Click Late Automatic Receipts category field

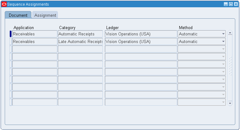click(80, 41)
